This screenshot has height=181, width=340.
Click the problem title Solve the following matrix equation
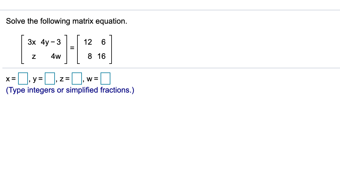[67, 21]
